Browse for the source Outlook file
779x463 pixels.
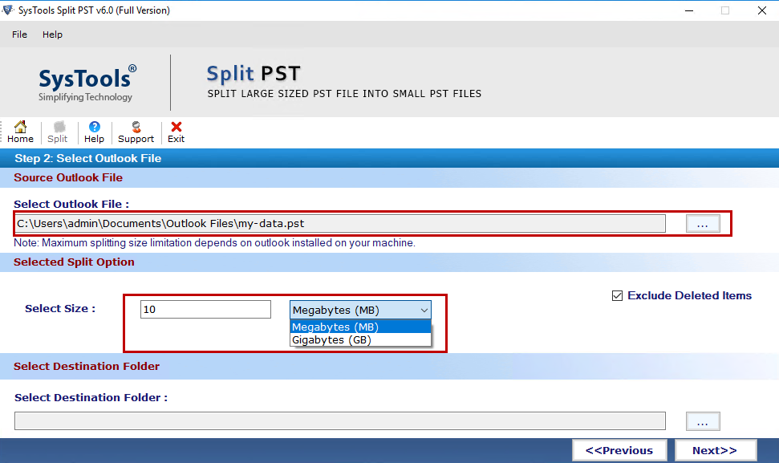click(703, 224)
